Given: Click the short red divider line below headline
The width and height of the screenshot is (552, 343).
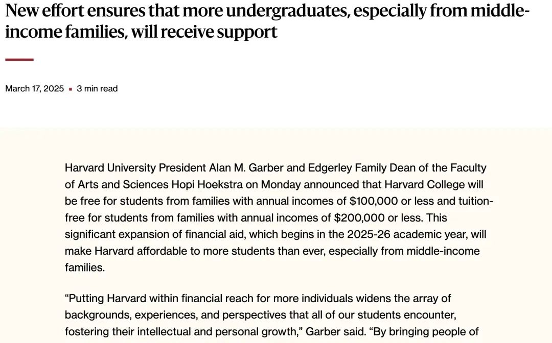Looking at the screenshot, I should (x=19, y=60).
